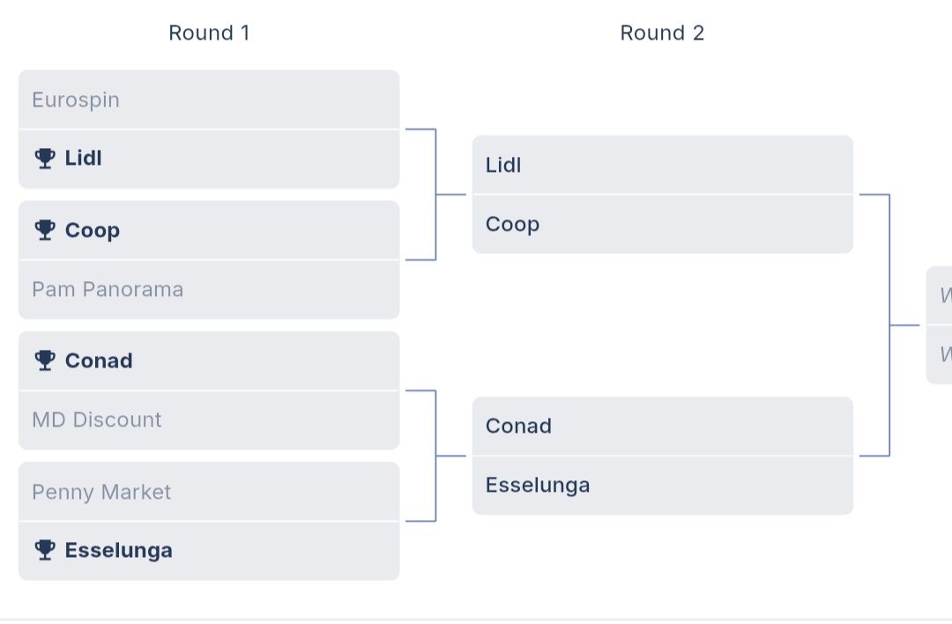Image resolution: width=952 pixels, height=624 pixels.
Task: Click the Esselunga winner entry in Round 1
Action: coord(209,550)
